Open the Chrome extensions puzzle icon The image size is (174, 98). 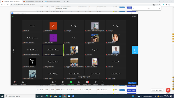[166, 5]
